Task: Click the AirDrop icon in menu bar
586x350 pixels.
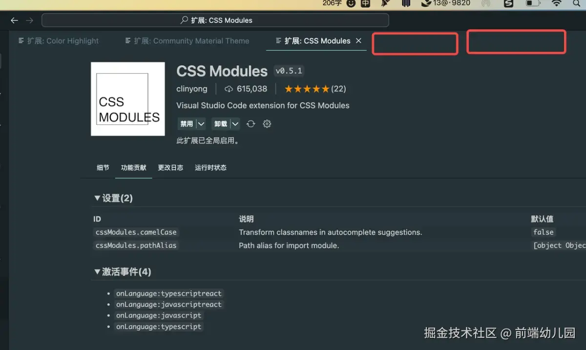Action: coord(485,3)
